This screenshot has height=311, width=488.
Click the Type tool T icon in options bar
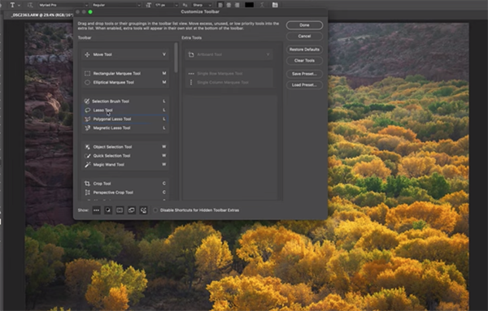[13, 5]
